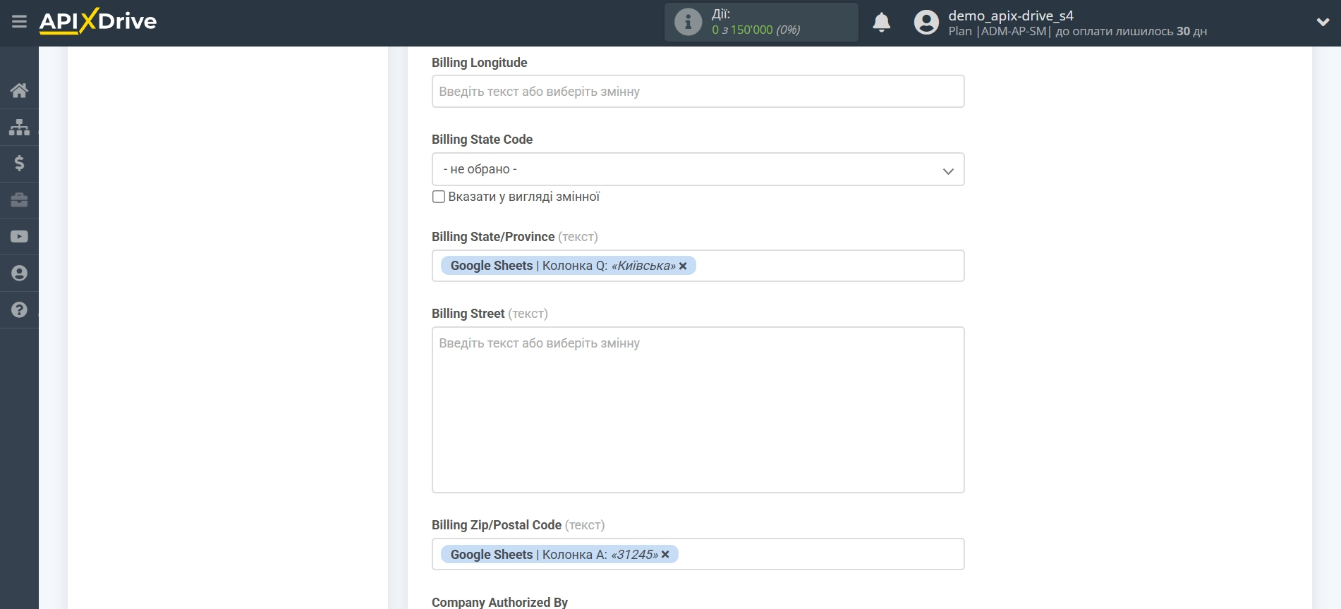Click the Billing State Code label
The height and width of the screenshot is (609, 1341).
(x=482, y=140)
